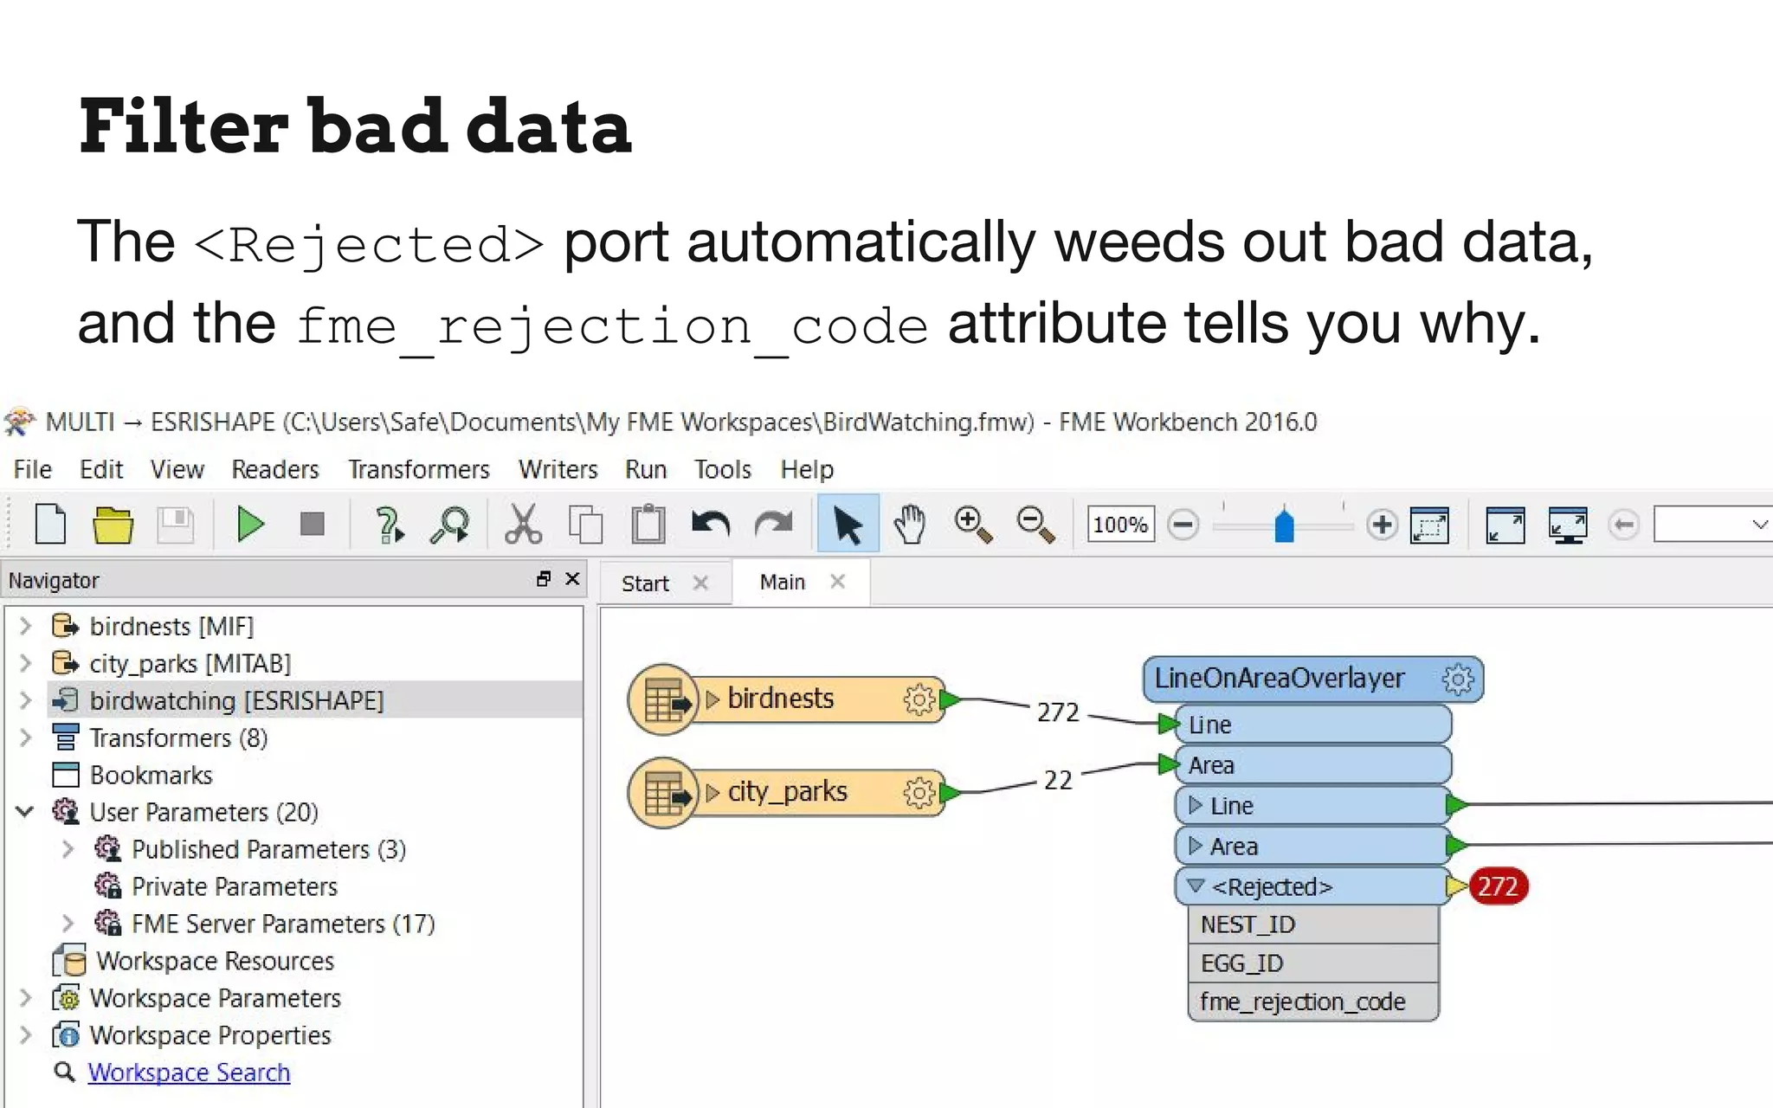Image resolution: width=1773 pixels, height=1108 pixels.
Task: Open the Readers menu
Action: pyautogui.click(x=275, y=469)
